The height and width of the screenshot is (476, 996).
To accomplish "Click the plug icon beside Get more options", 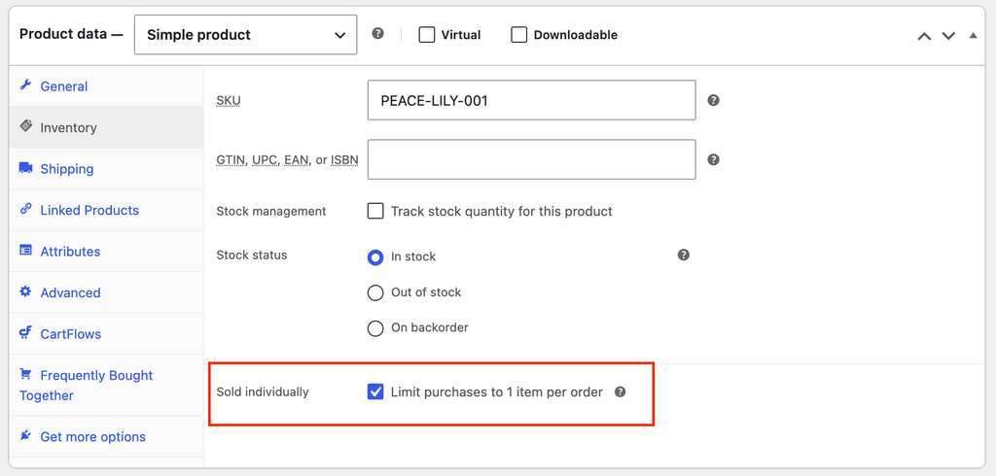I will pos(25,435).
